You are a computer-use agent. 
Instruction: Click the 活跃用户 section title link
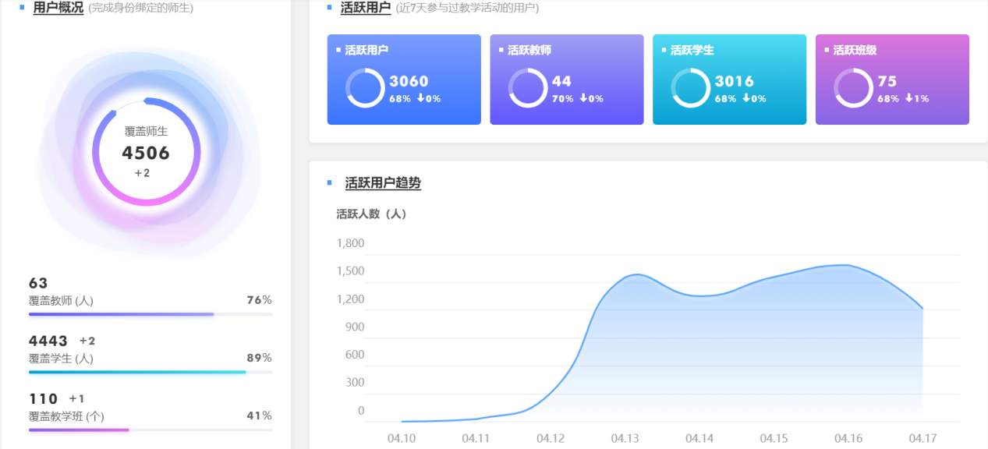click(x=365, y=8)
